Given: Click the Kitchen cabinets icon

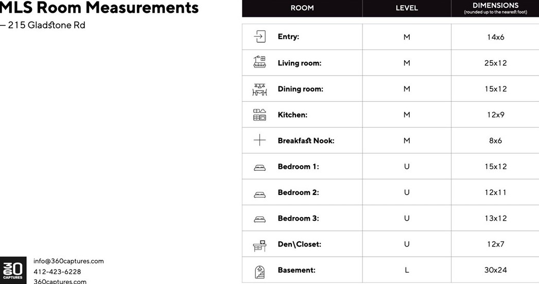Looking at the screenshot, I should 260,115.
